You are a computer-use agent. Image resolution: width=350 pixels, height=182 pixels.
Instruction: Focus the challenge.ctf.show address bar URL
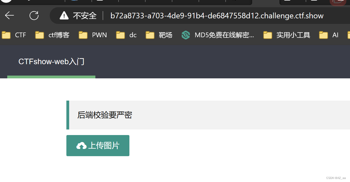tap(217, 16)
